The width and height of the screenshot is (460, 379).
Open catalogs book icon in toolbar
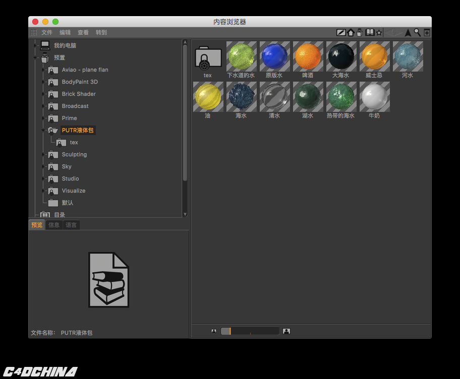(x=370, y=32)
